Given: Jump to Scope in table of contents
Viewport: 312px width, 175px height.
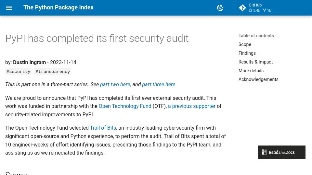Looking at the screenshot, I should click(x=245, y=44).
